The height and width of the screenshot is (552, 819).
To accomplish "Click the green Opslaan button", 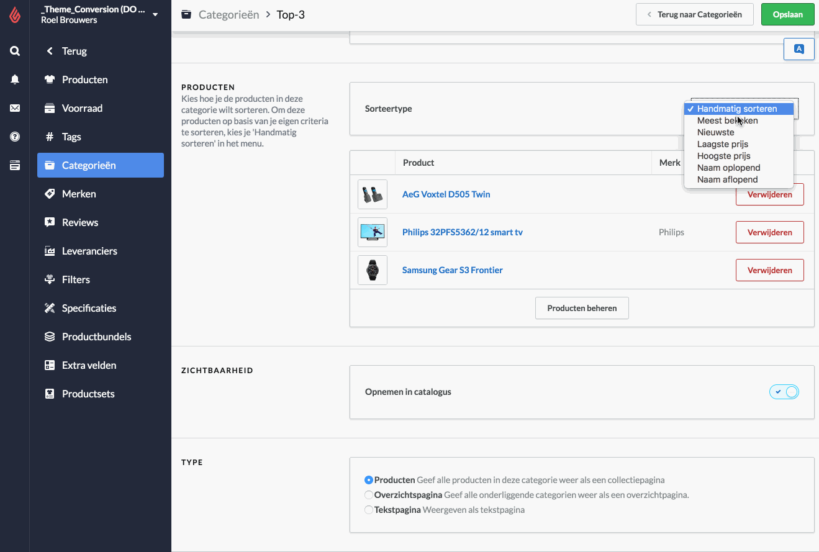I will (787, 14).
